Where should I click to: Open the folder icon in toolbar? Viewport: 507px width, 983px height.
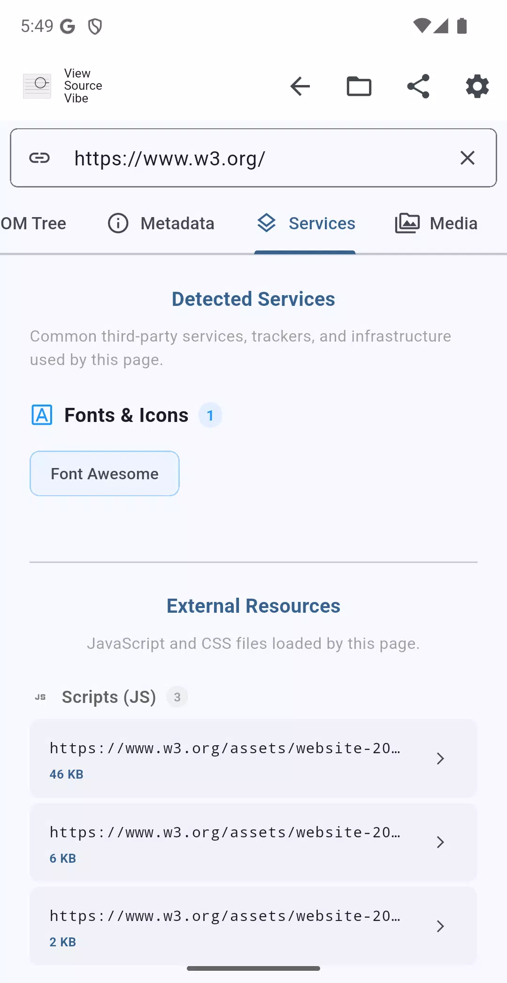tap(359, 86)
